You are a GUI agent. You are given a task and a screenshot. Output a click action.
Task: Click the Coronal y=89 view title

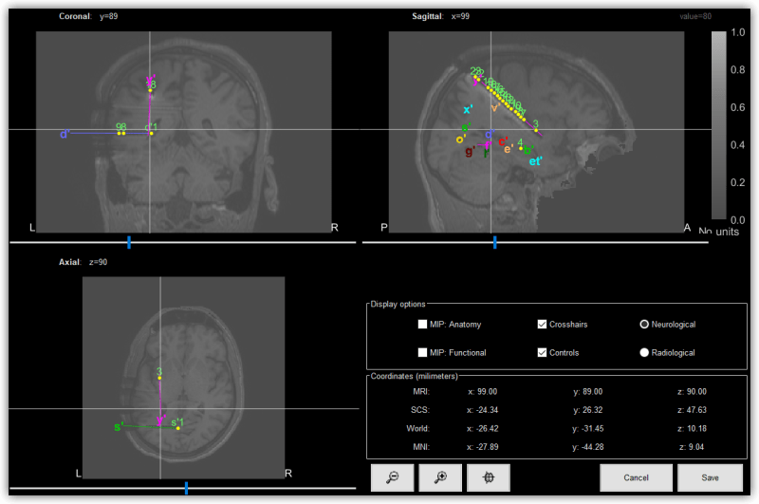[88, 16]
